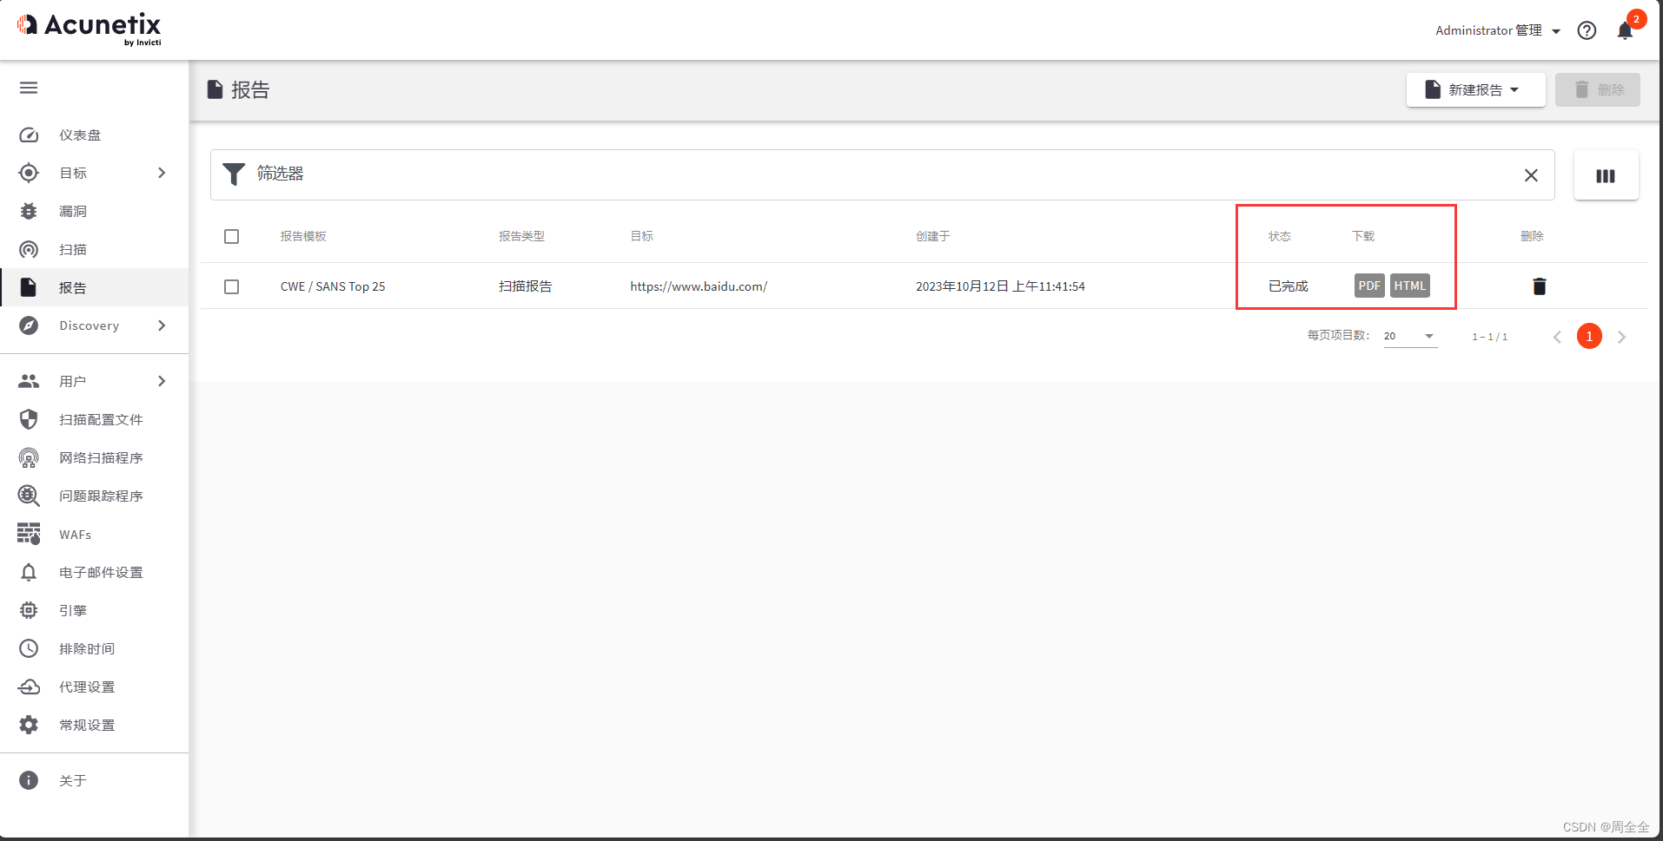Click the 用户 users people icon

(x=29, y=381)
